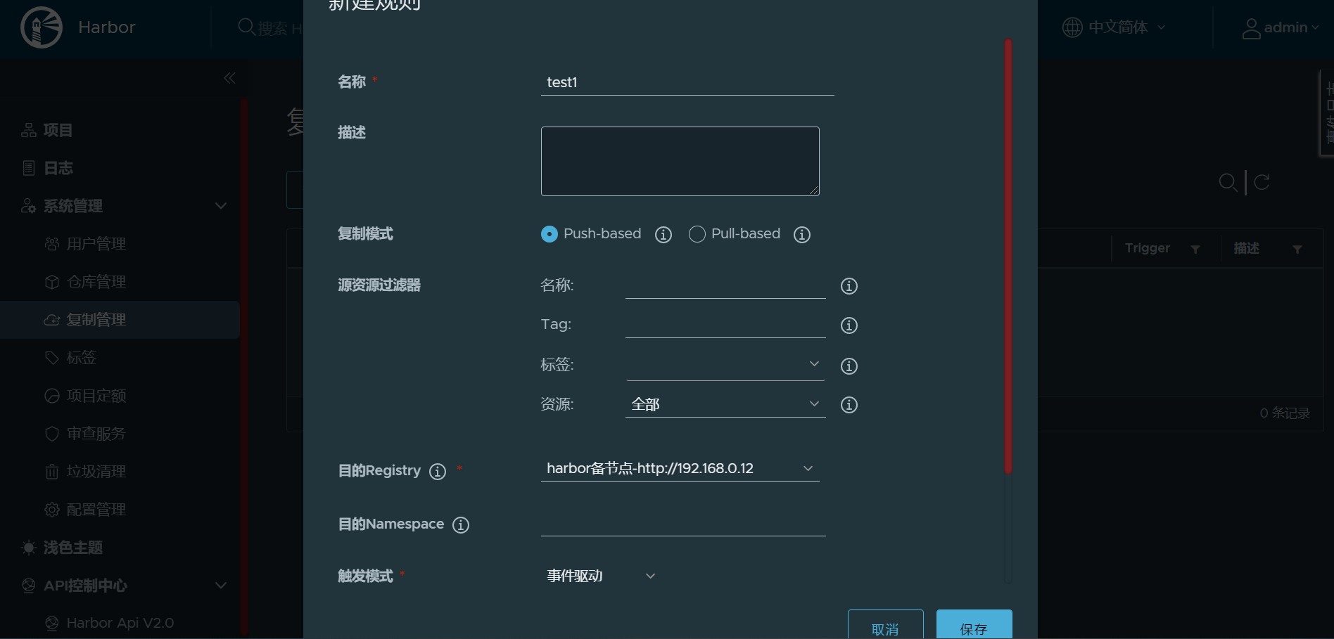Viewport: 1334px width, 639px height.
Task: Collapse the sidebar with double-chevron icon
Action: [x=229, y=78]
